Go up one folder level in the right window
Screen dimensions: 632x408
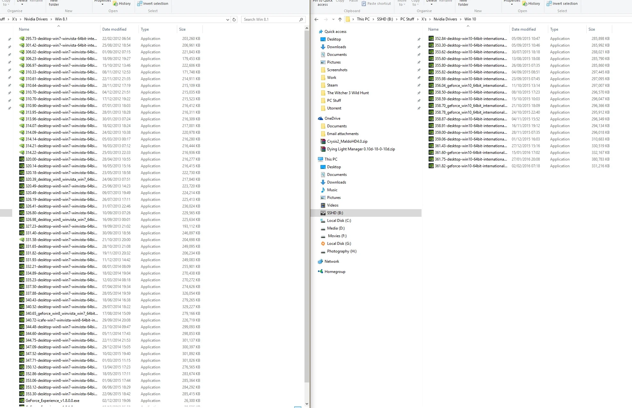tap(340, 19)
